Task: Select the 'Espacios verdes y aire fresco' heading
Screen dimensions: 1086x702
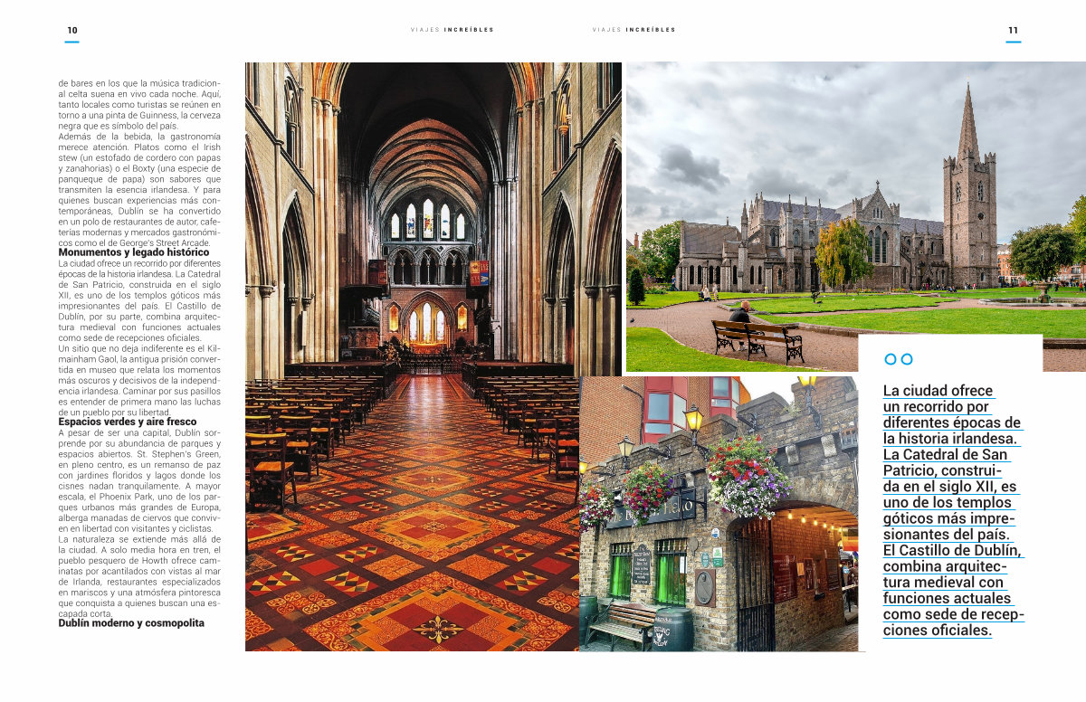Action: [127, 422]
